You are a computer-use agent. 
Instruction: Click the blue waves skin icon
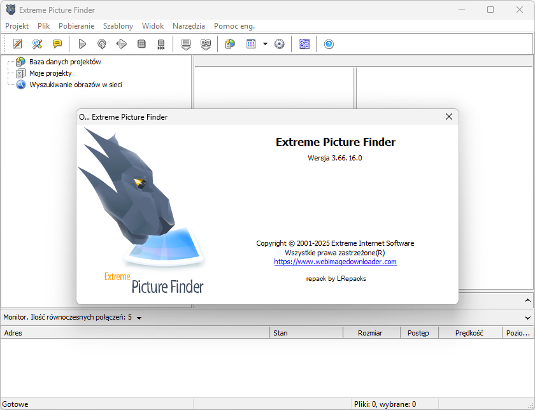tap(304, 44)
